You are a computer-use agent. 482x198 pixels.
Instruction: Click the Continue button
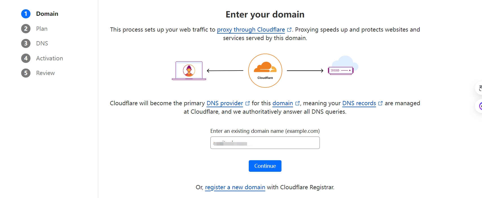tap(265, 166)
